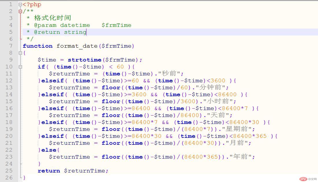This screenshot has width=318, height=182.
Task: Click '$returnTime;' on line 25
Action: (x=86, y=171)
